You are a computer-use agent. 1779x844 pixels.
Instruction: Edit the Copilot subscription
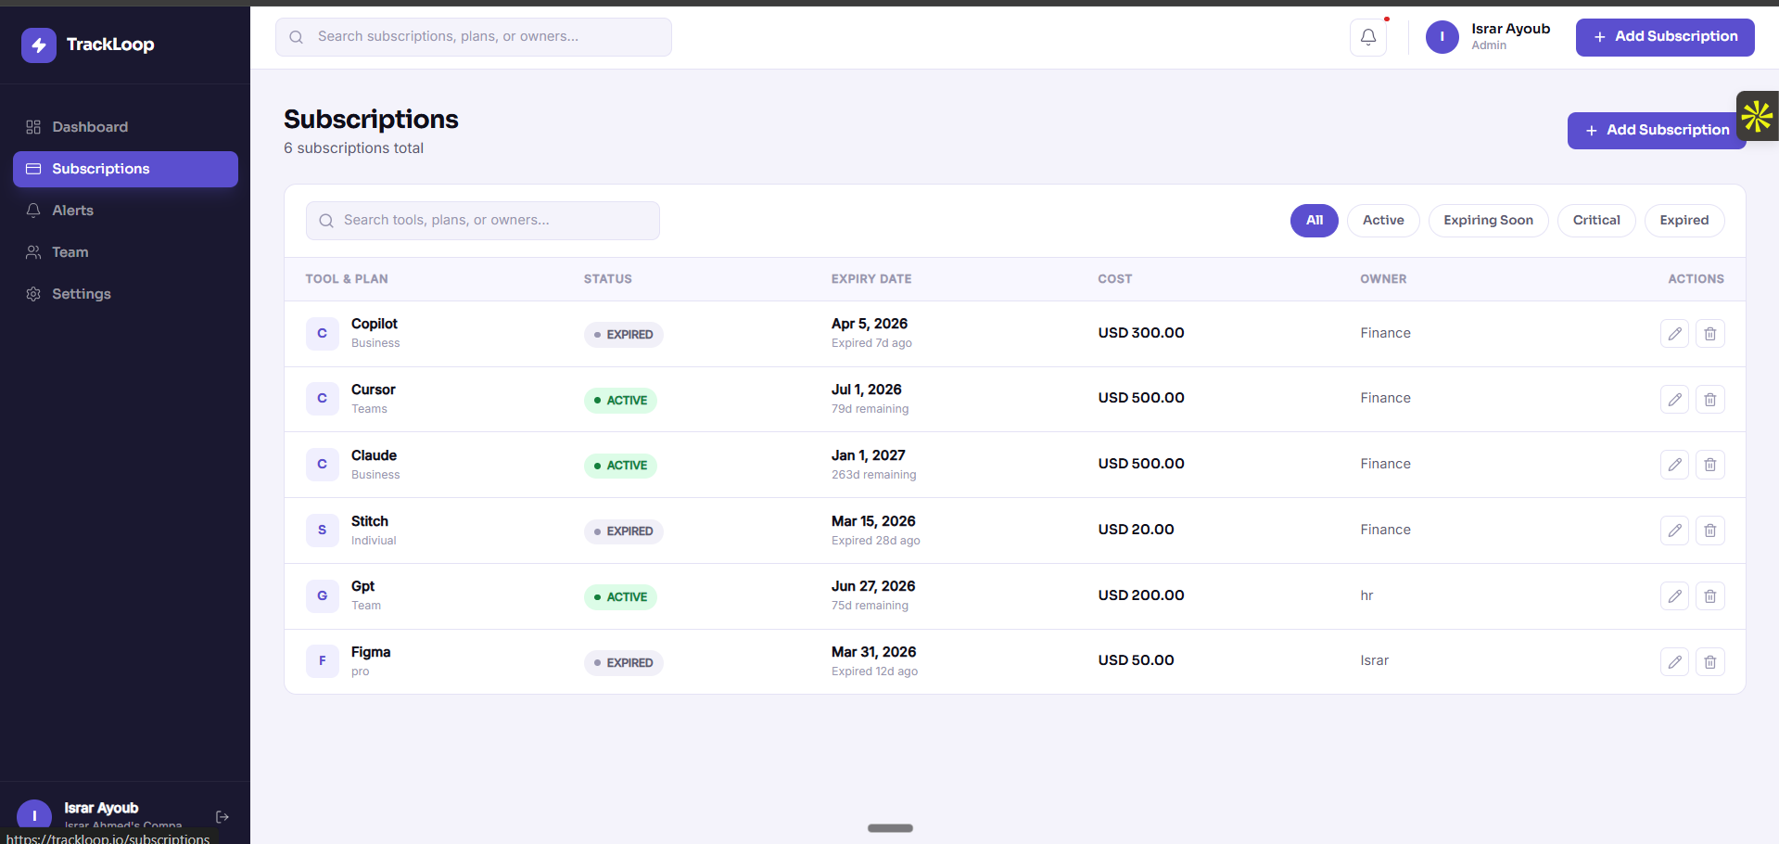(1674, 334)
